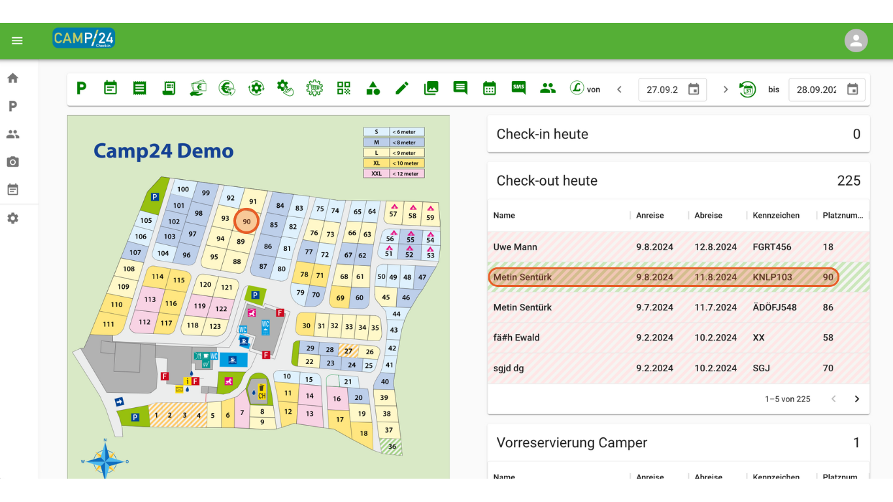Select pitch 90 on the campsite map
Screen dimensions: 893x502
click(x=246, y=222)
